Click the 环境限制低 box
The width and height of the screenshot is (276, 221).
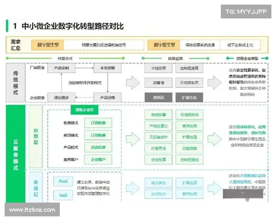[190, 115]
